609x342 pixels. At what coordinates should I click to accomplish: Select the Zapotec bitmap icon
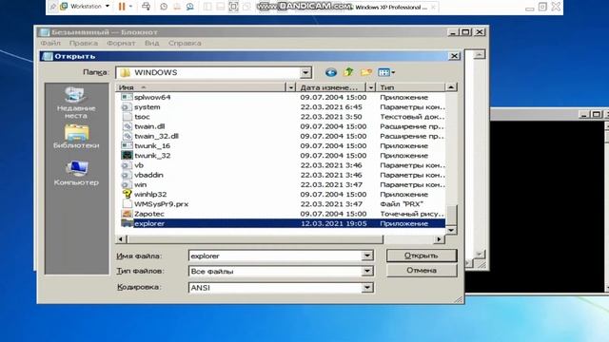127,213
